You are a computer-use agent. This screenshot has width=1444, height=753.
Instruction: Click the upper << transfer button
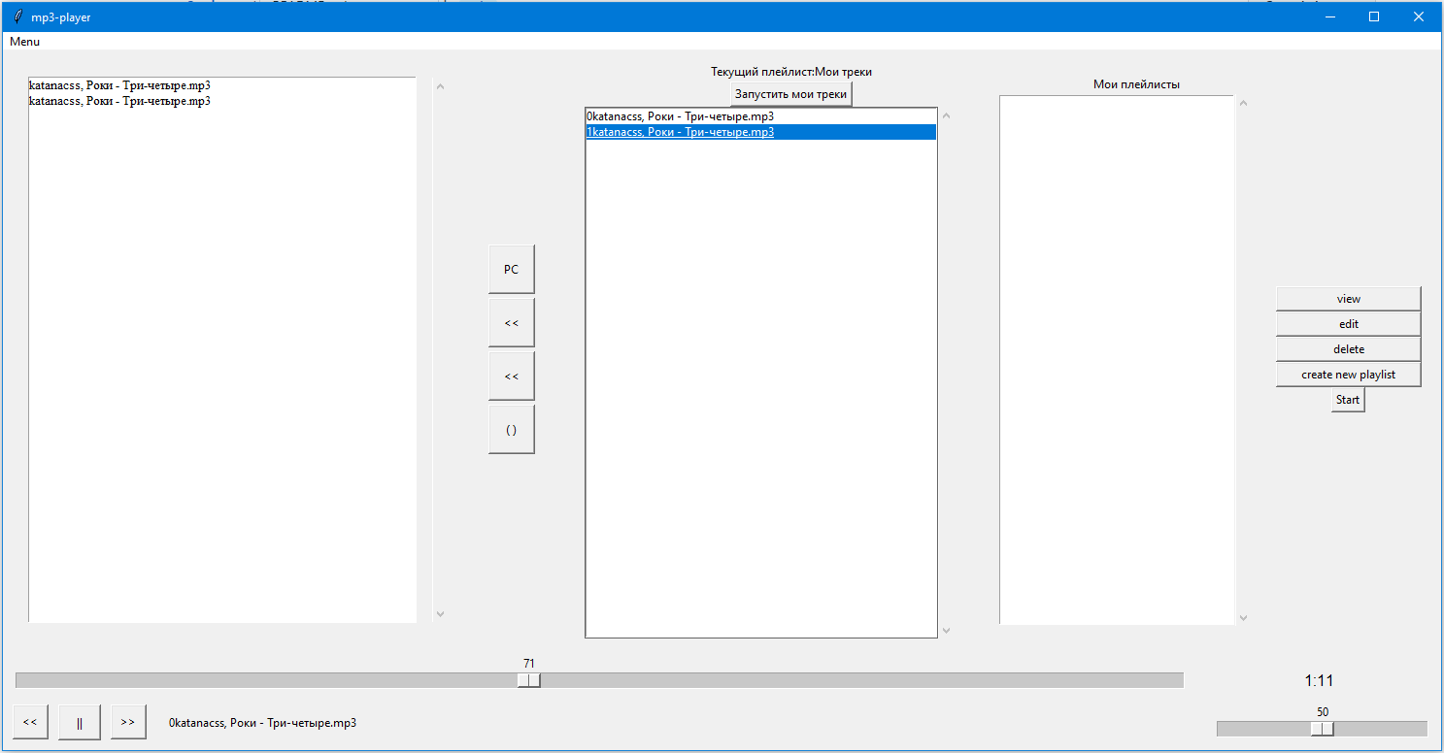click(511, 321)
